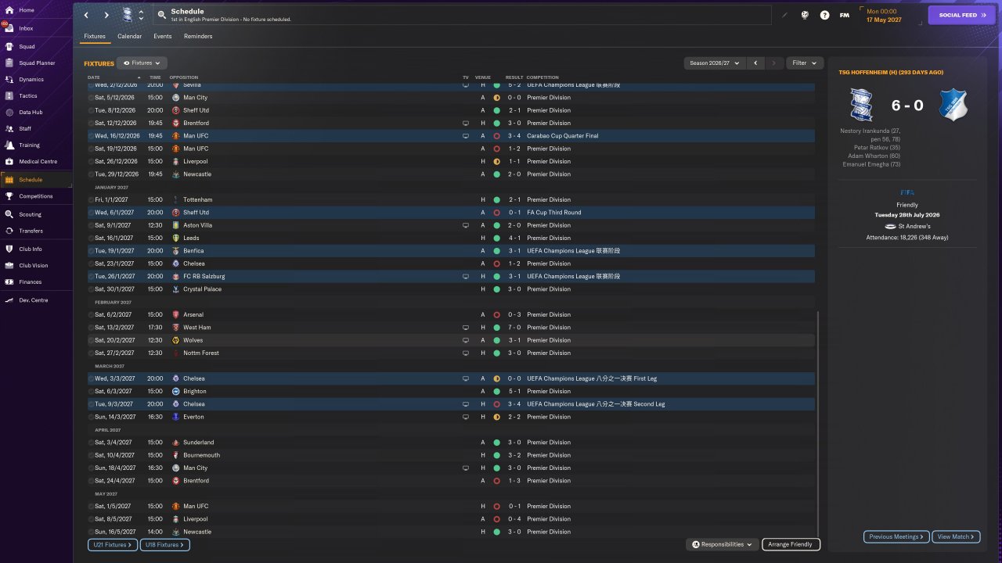Click the TSG Hoffenheim badge in the match panel
Viewport: 1002px width, 563px height.
(x=953, y=105)
